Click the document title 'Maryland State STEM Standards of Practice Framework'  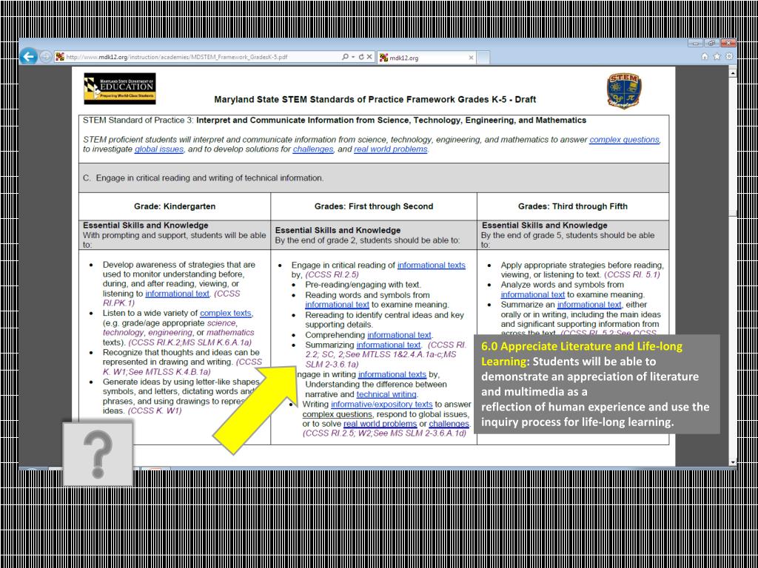(x=375, y=100)
